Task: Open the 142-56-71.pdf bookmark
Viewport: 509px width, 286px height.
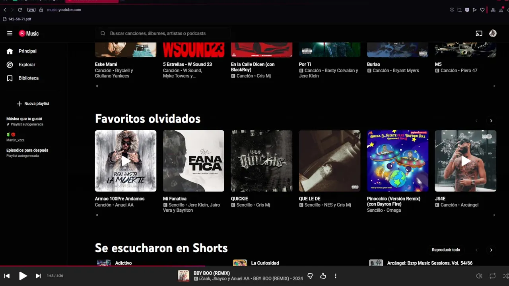Action: click(17, 19)
